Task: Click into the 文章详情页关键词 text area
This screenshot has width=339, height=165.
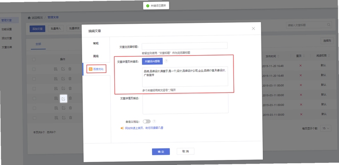Action: pyautogui.click(x=185, y=76)
